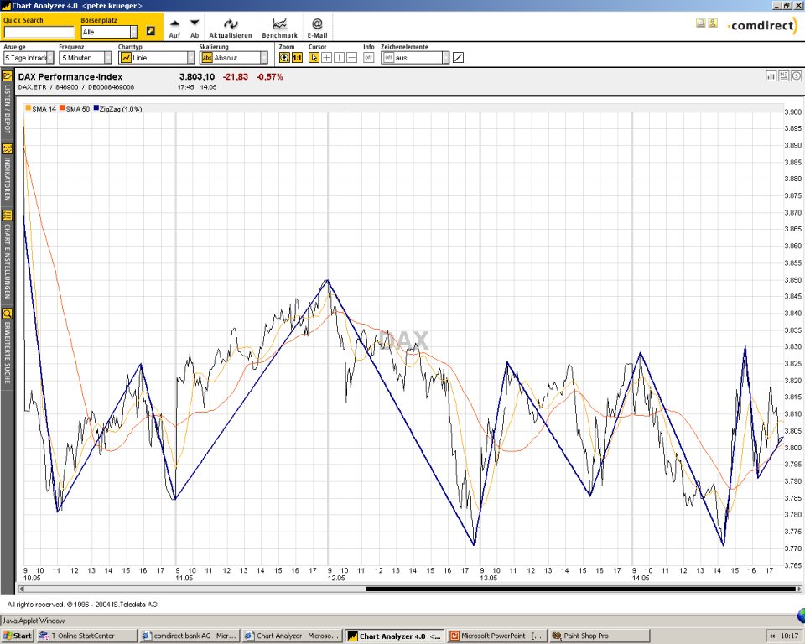
Task: Select the zoom magnifier icon
Action: tap(284, 58)
